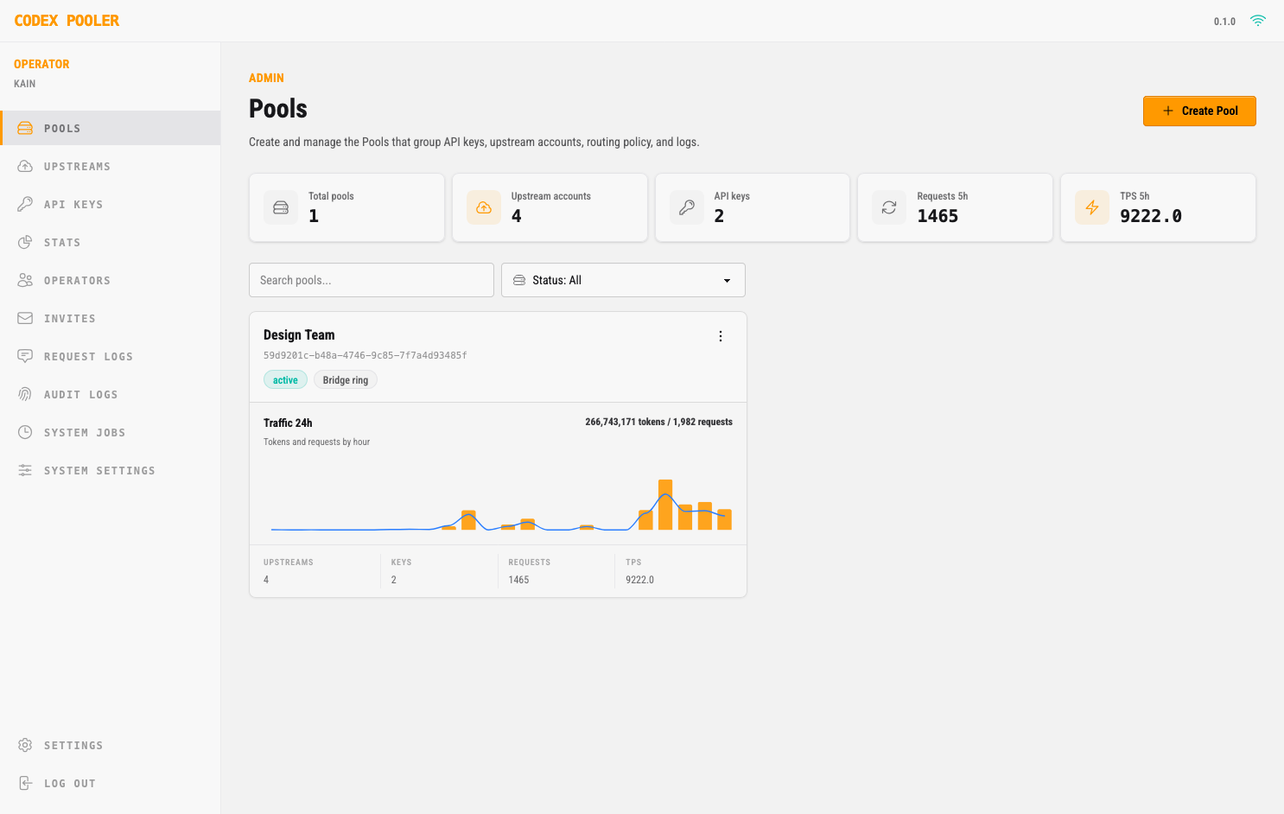Image resolution: width=1284 pixels, height=814 pixels.
Task: Open the Stats page
Action: coord(111,242)
